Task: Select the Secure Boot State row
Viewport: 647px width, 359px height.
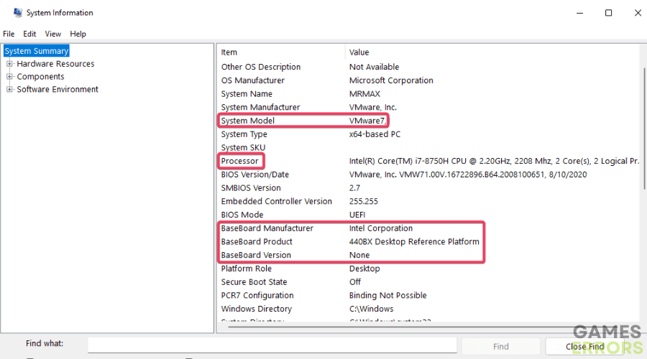Action: tap(429, 282)
